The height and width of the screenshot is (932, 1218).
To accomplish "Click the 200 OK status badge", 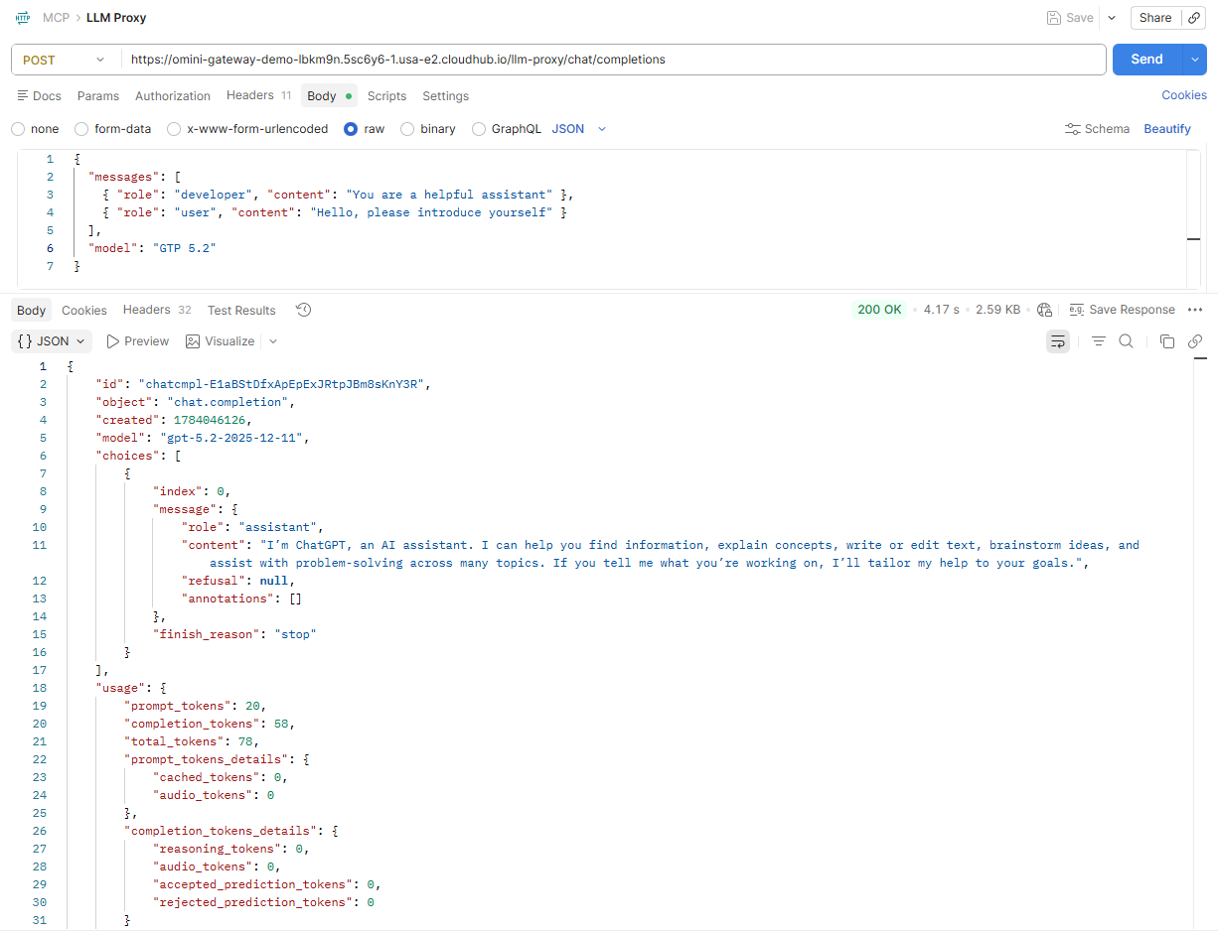I will [x=879, y=310].
